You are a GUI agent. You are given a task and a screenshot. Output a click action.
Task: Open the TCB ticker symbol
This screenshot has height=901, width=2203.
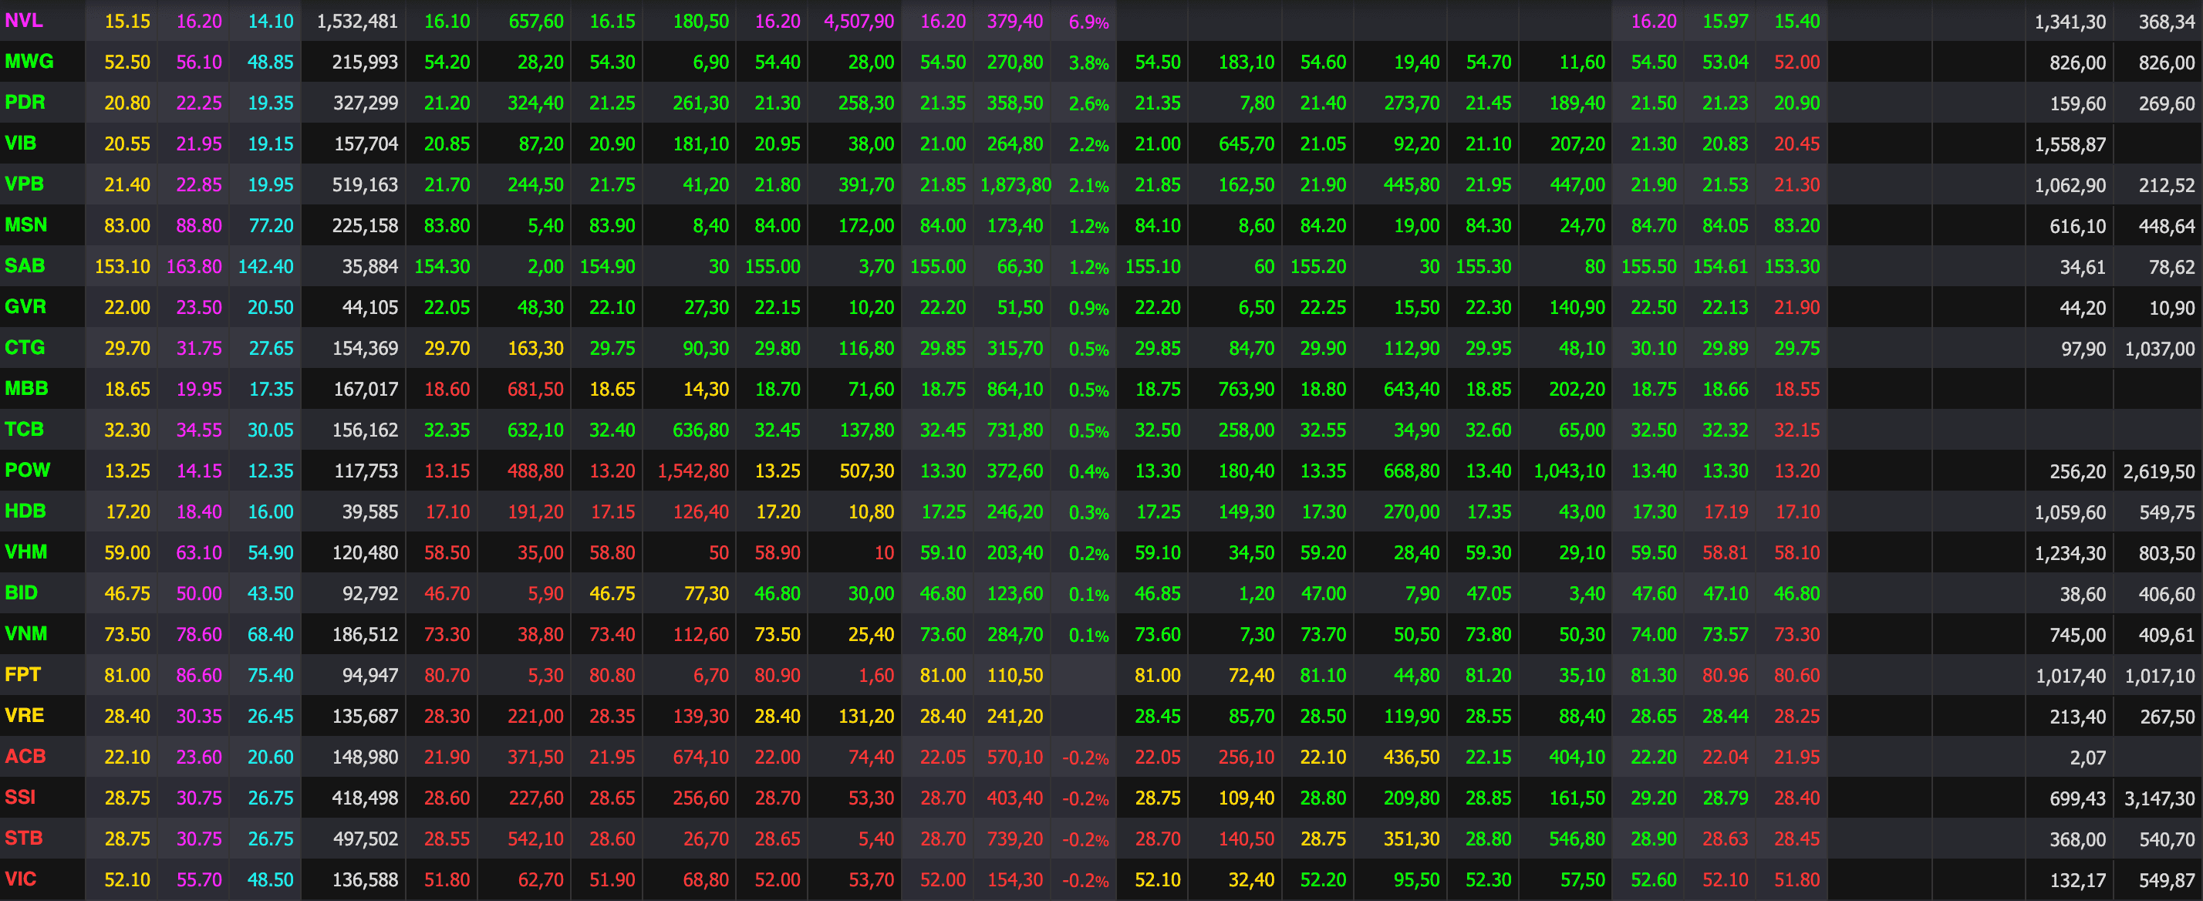24,430
